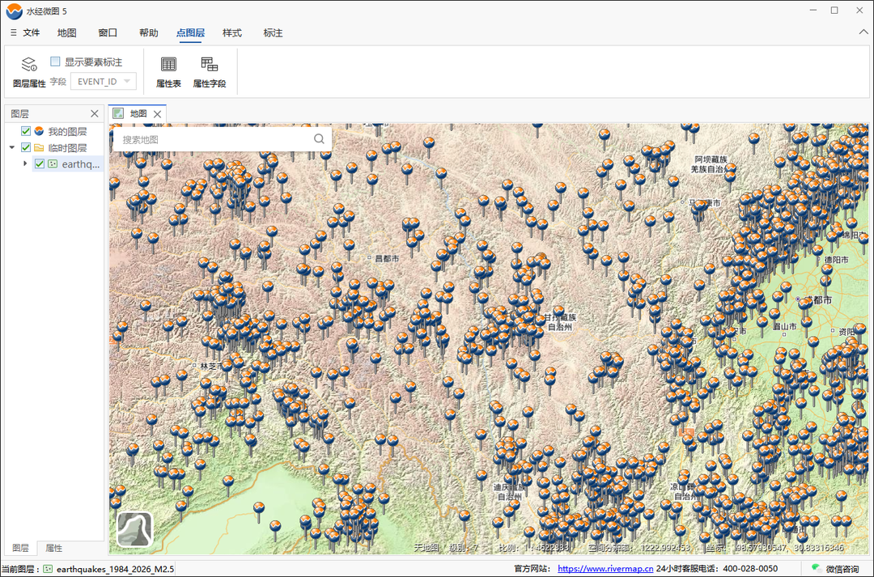Open the 图层属性 layer properties icon
The height and width of the screenshot is (577, 874).
[29, 64]
